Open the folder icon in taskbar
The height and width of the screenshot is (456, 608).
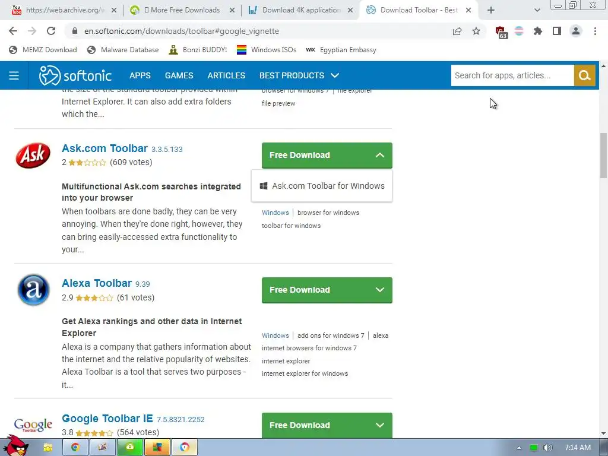48,448
